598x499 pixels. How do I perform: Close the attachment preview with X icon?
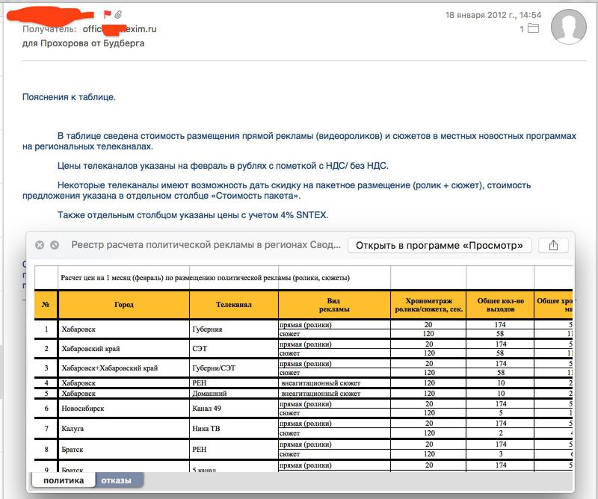pos(40,245)
